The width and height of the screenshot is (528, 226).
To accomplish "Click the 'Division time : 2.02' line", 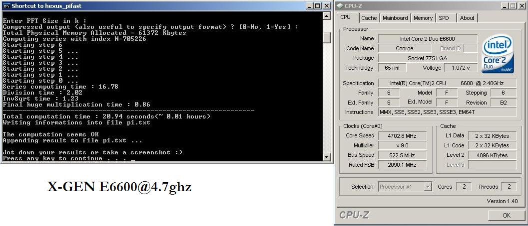I will (42, 93).
